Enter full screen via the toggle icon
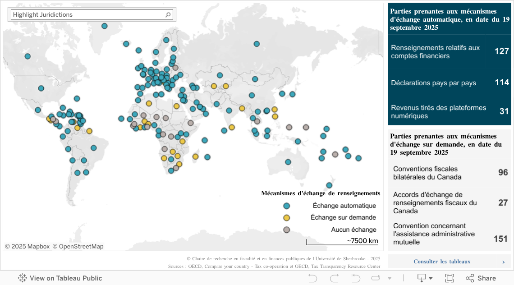 [x=449, y=278]
